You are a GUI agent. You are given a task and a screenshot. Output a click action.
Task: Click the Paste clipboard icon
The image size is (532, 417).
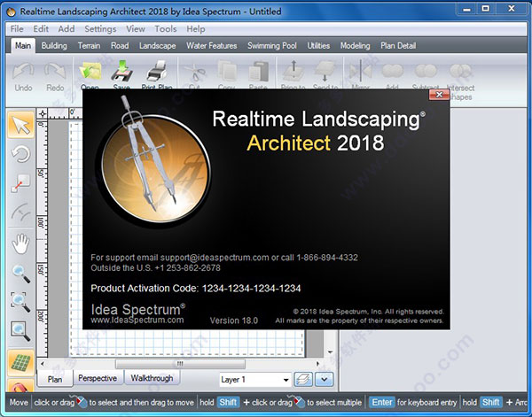point(259,71)
